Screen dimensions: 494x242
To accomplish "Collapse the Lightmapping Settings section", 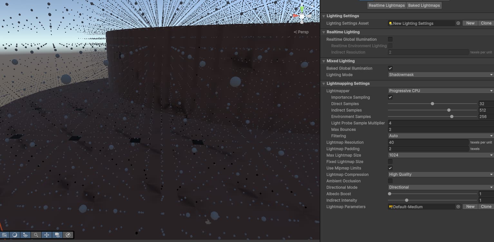I will (x=324, y=83).
